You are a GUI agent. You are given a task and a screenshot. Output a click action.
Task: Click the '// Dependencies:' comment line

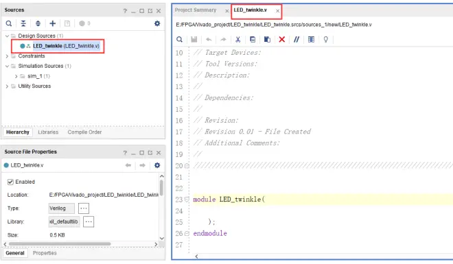pyautogui.click(x=223, y=98)
